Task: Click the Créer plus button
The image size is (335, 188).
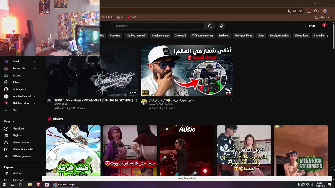Action: click(309, 26)
